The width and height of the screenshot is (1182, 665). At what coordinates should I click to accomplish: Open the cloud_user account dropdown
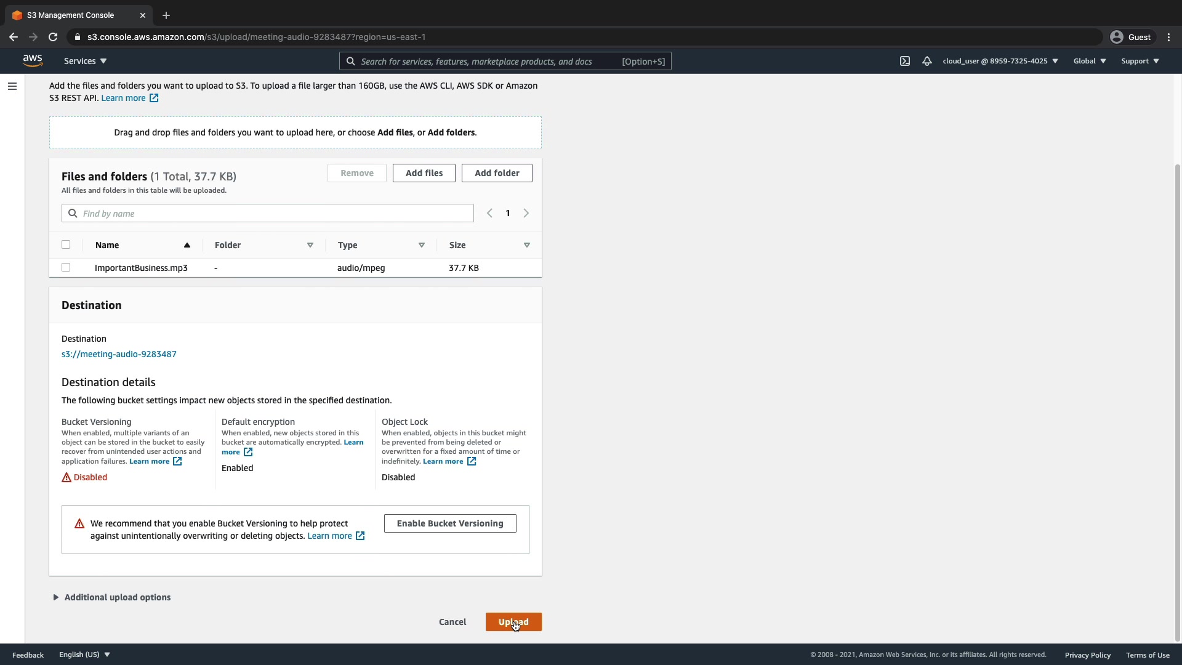(x=1000, y=61)
